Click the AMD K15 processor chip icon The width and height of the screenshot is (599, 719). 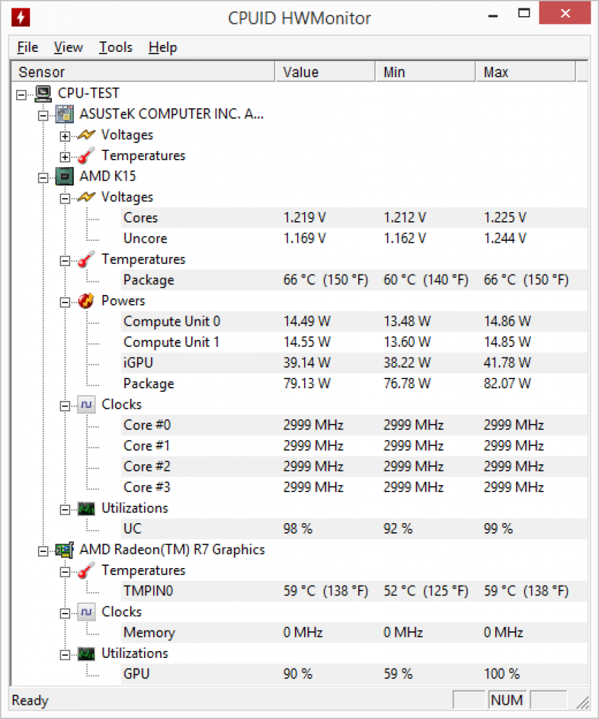[x=65, y=176]
